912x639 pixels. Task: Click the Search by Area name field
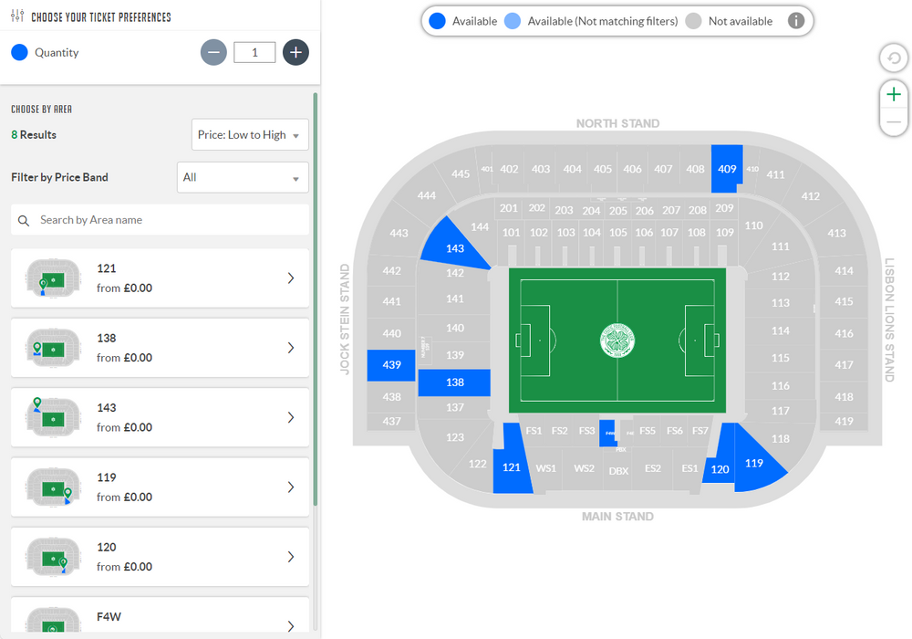pyautogui.click(x=169, y=220)
